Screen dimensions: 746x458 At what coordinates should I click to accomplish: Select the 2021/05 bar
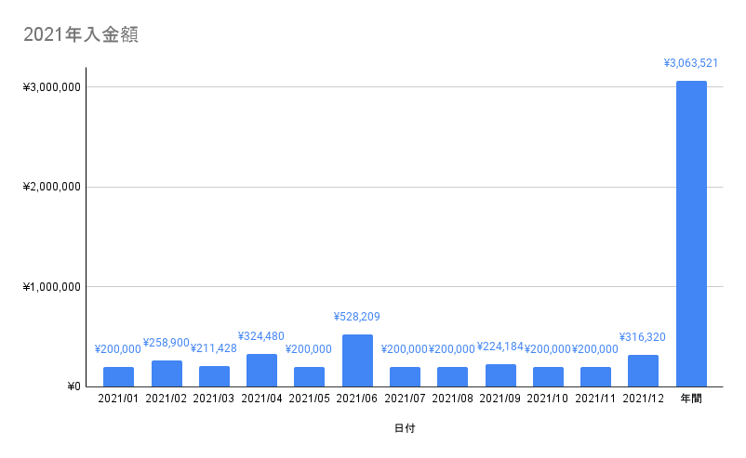tap(309, 377)
